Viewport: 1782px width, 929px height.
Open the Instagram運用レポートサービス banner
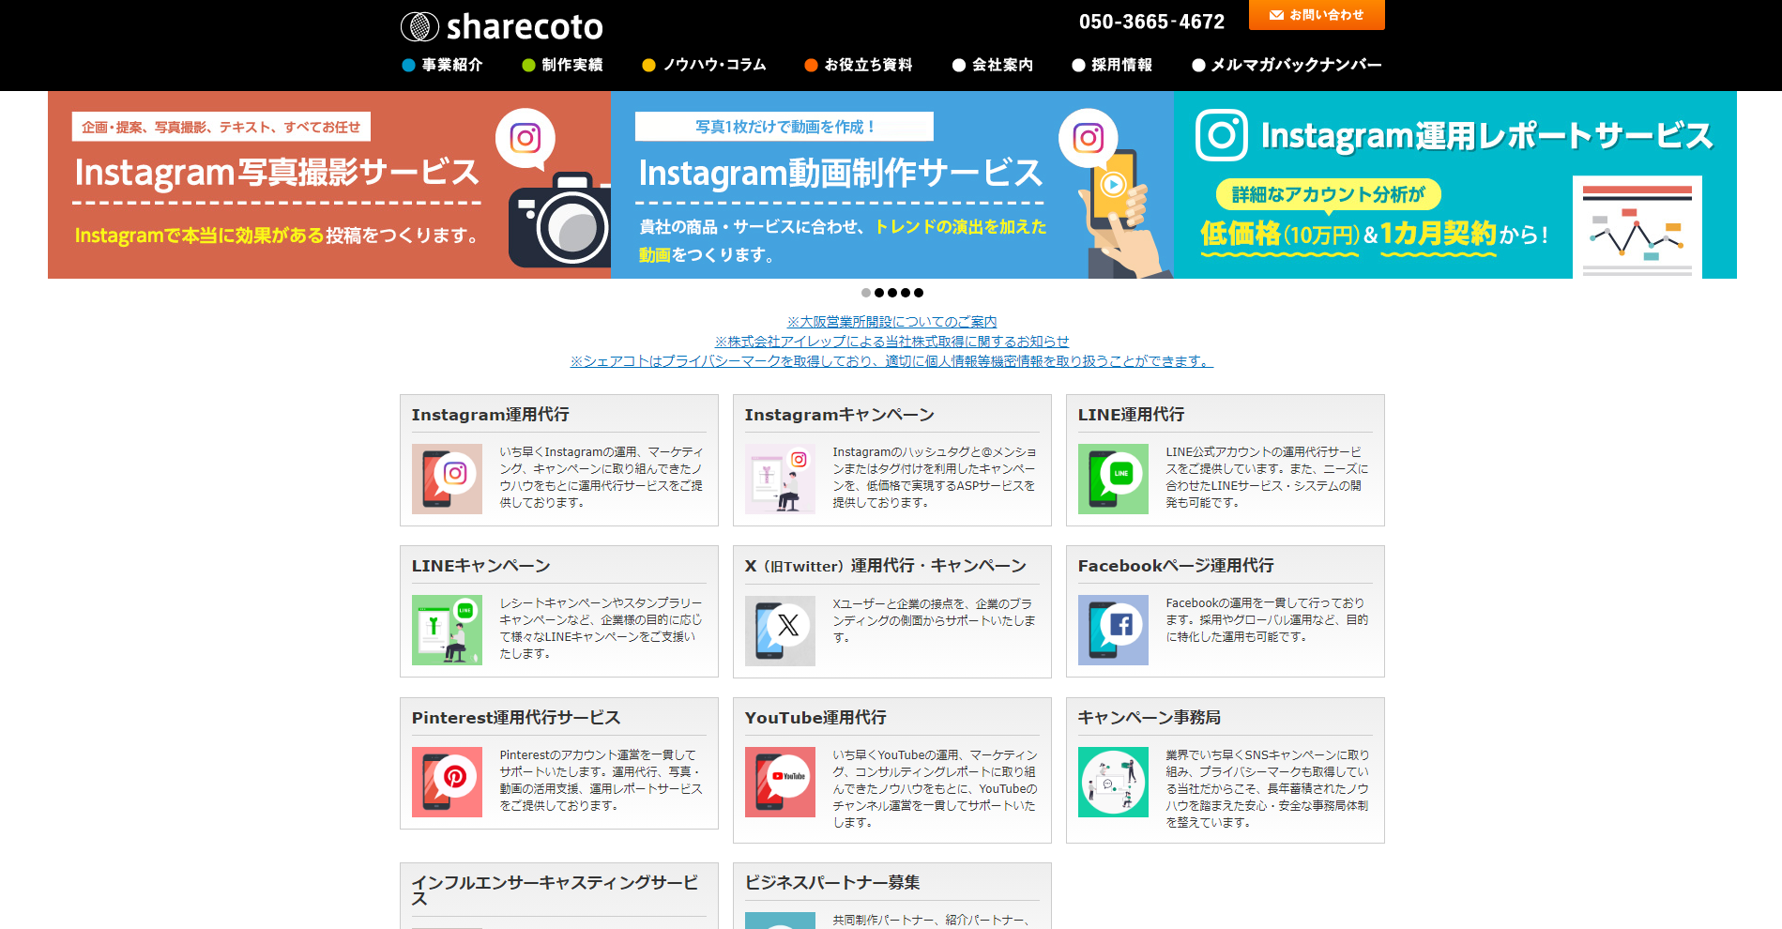click(x=1455, y=185)
